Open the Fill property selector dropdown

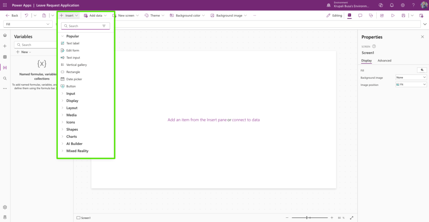(28, 24)
